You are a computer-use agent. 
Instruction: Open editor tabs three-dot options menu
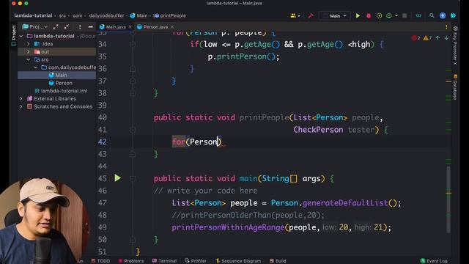point(446,27)
